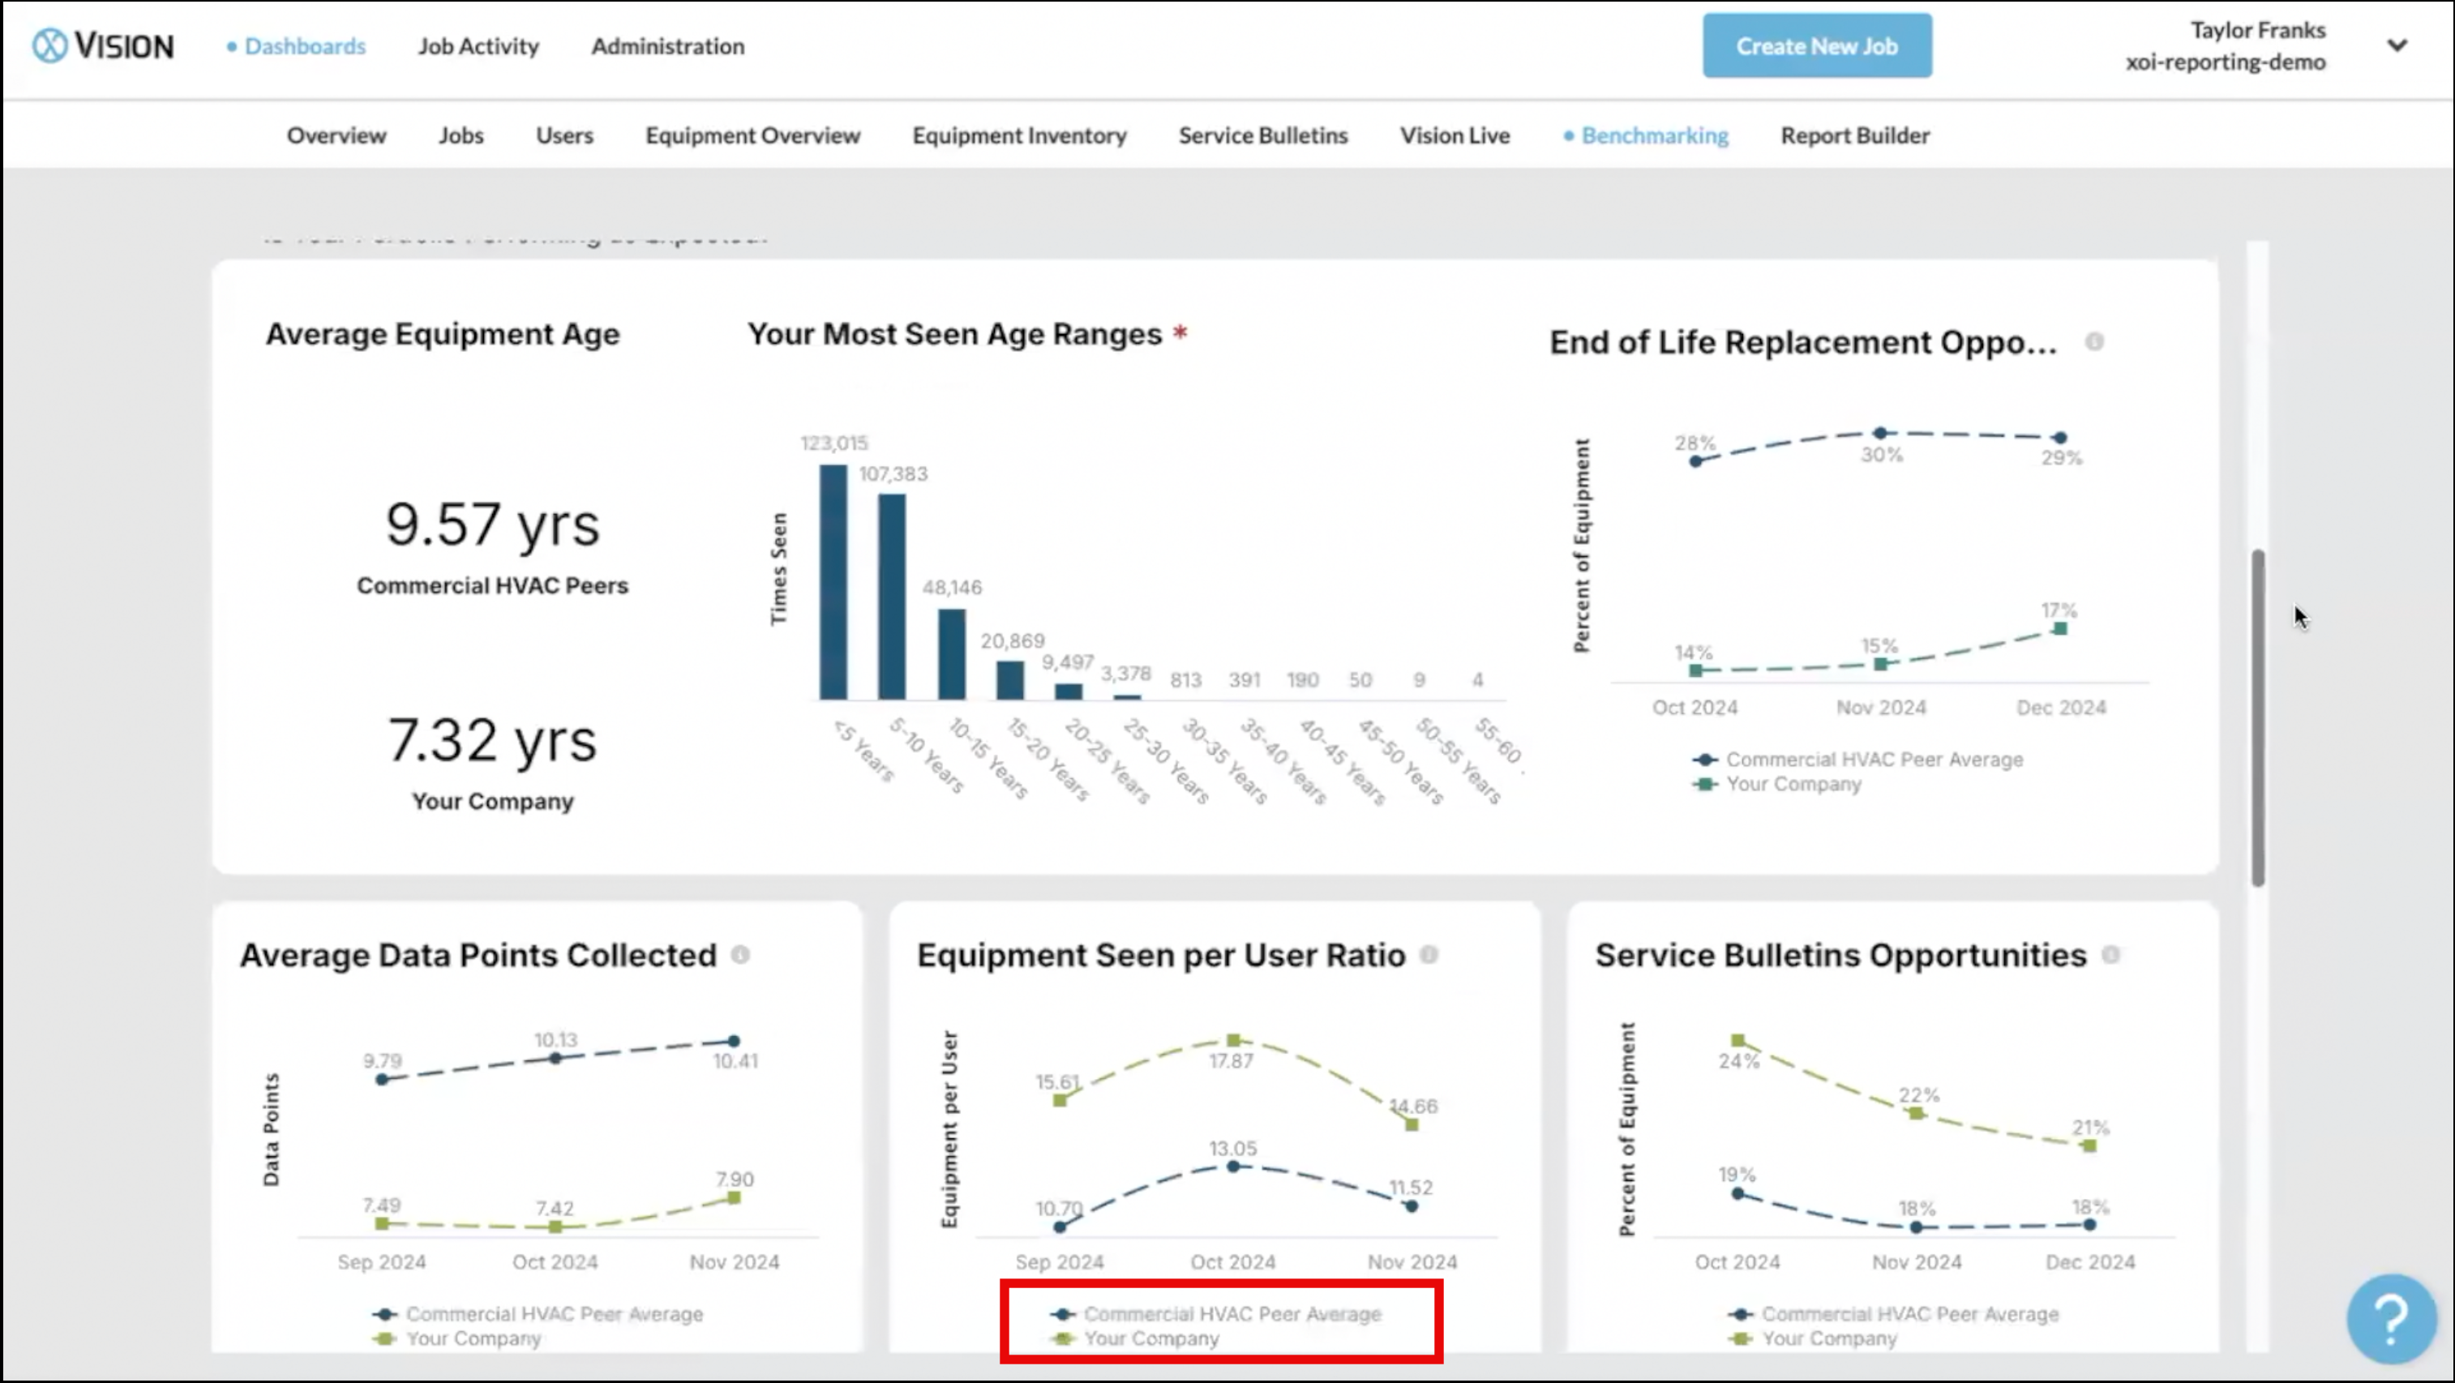Open the Job Activity menu

[478, 45]
